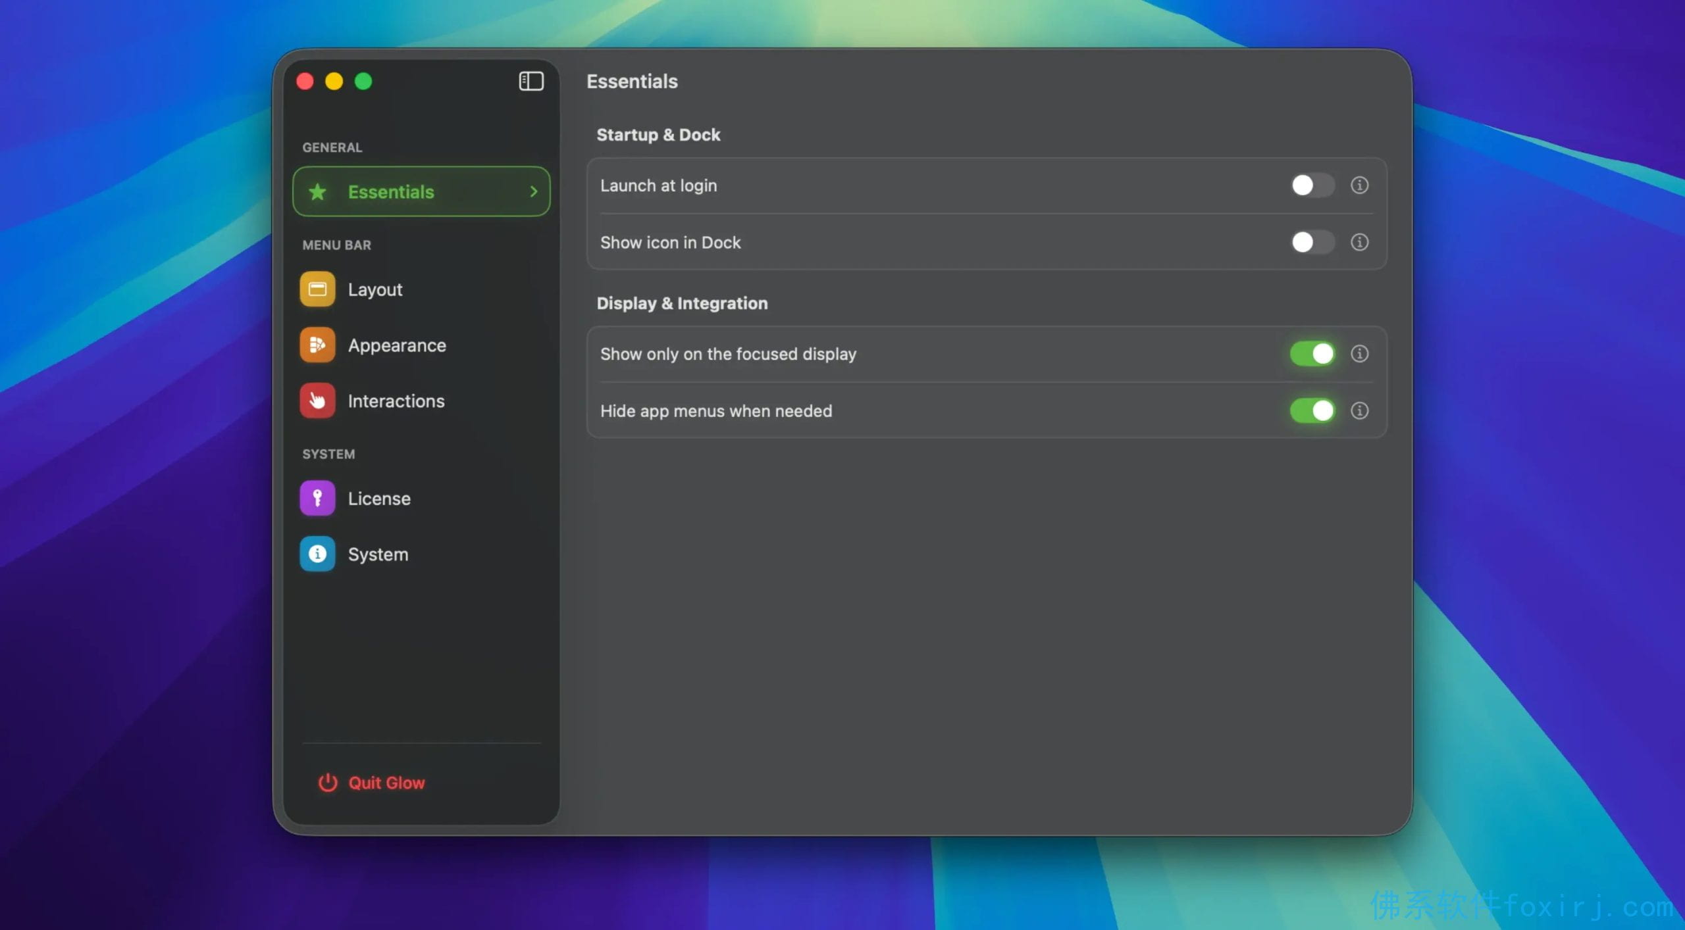Toggle the sidebar visibility icon
Image resolution: width=1685 pixels, height=930 pixels.
click(x=531, y=81)
